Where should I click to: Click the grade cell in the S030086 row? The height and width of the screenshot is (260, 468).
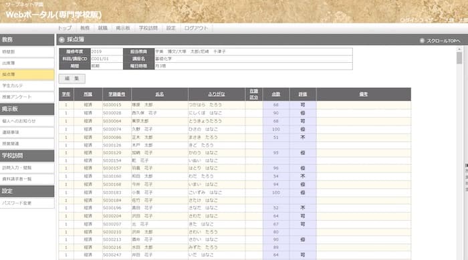pos(303,137)
